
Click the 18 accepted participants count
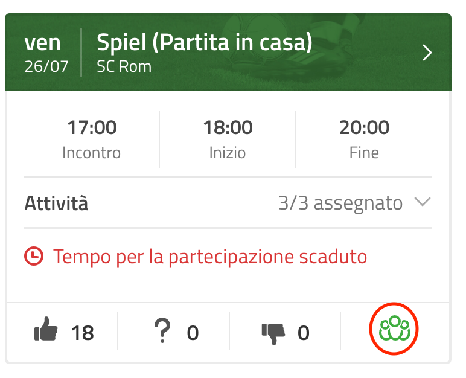pyautogui.click(x=82, y=333)
